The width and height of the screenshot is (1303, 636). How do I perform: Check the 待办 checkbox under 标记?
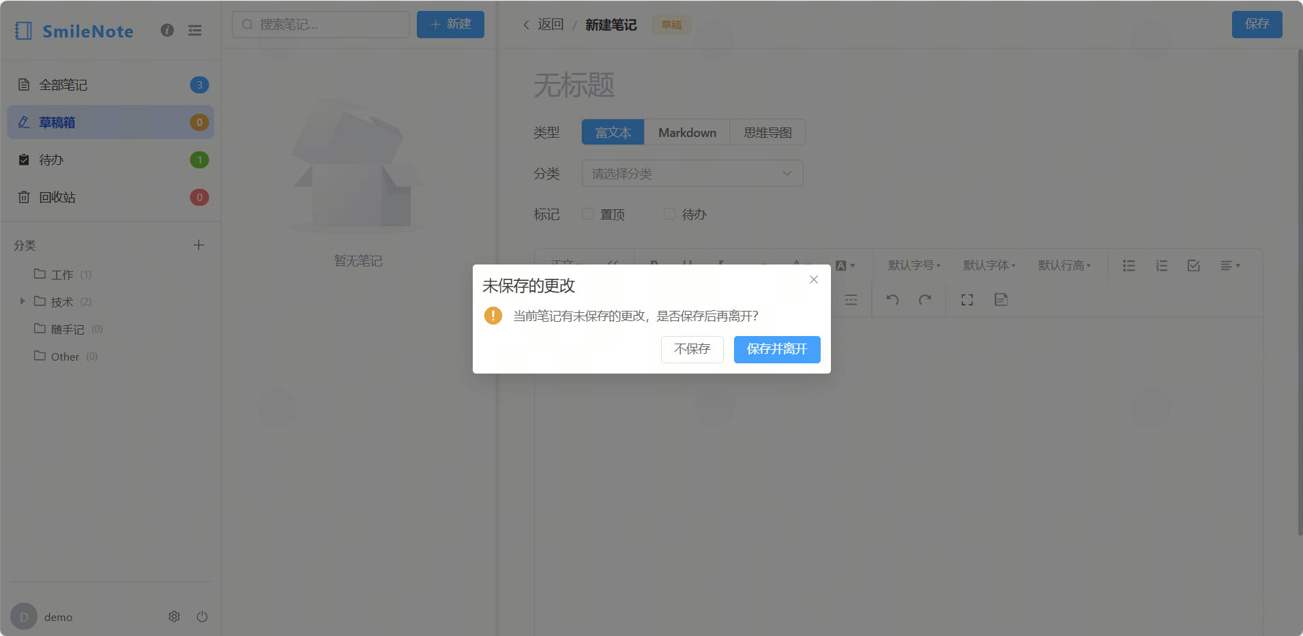pos(669,214)
